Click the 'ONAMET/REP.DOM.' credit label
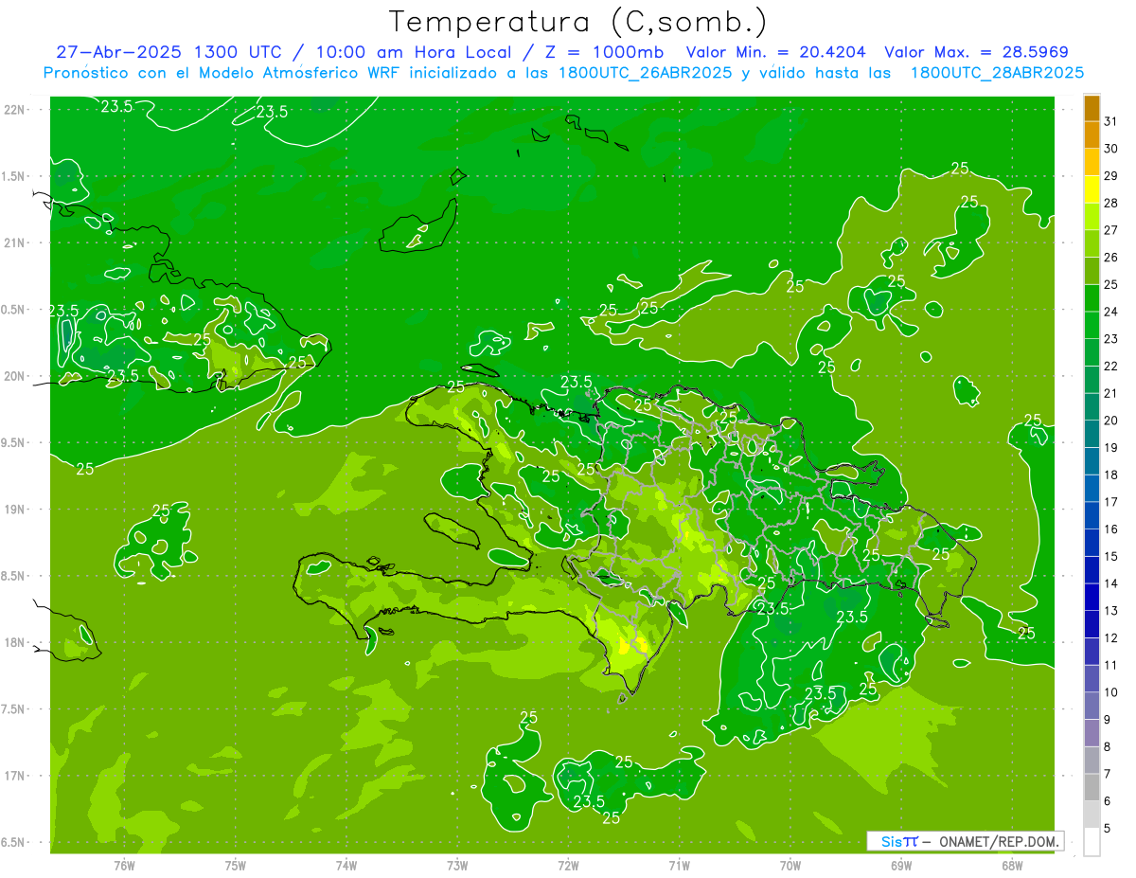The image size is (1136, 878). [x=998, y=841]
